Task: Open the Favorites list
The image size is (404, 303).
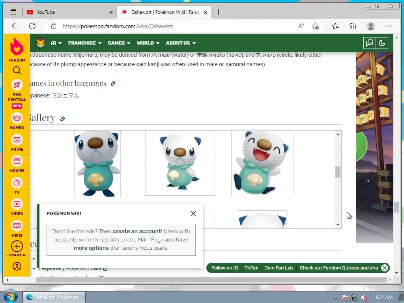Action: point(335,26)
